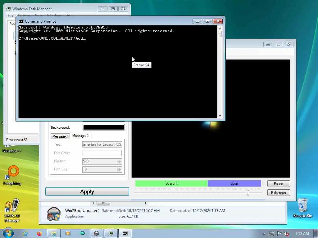318x238 pixels.
Task: Open the black Background color swatch
Action: click(x=104, y=127)
